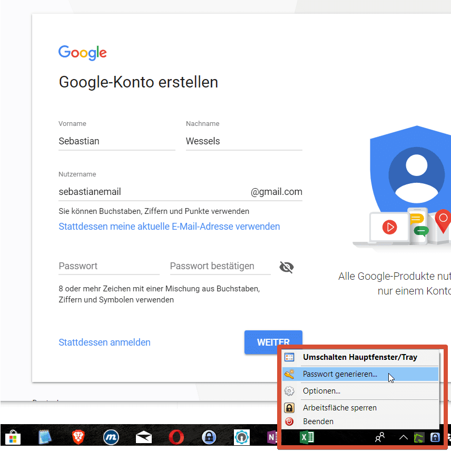This screenshot has height=451, width=451.
Task: Open KeePass lock icon in taskbar
Action: (209, 437)
